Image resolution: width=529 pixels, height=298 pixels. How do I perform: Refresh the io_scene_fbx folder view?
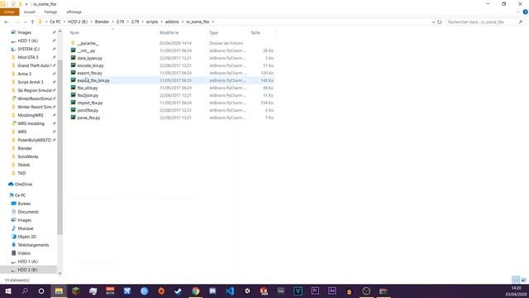[439, 22]
